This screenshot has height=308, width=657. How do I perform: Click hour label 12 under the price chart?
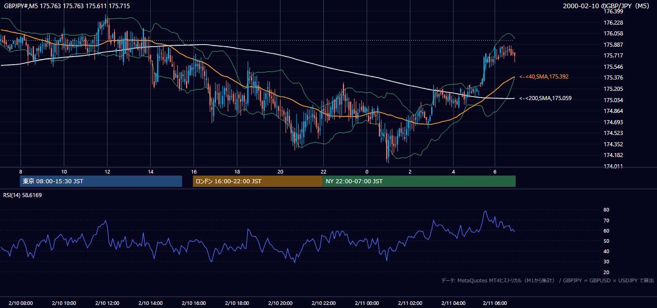[x=107, y=171]
